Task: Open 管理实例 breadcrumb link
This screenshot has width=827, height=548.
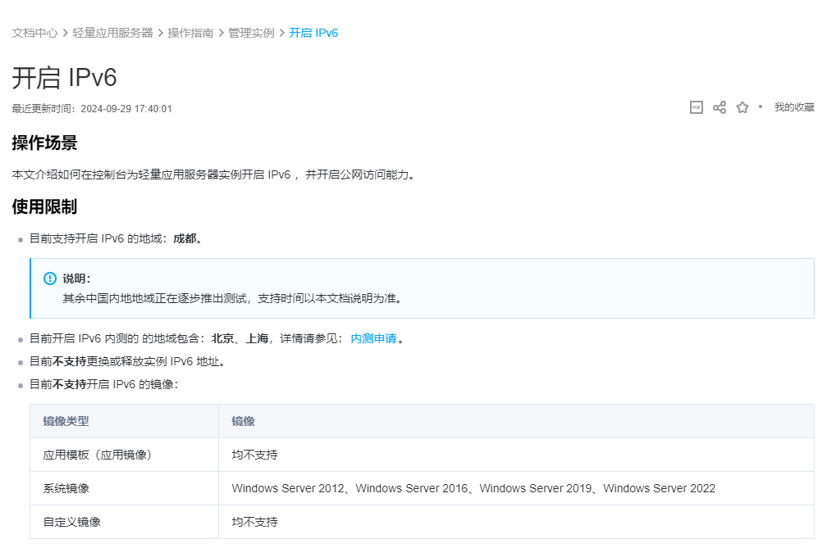Action: [x=251, y=33]
